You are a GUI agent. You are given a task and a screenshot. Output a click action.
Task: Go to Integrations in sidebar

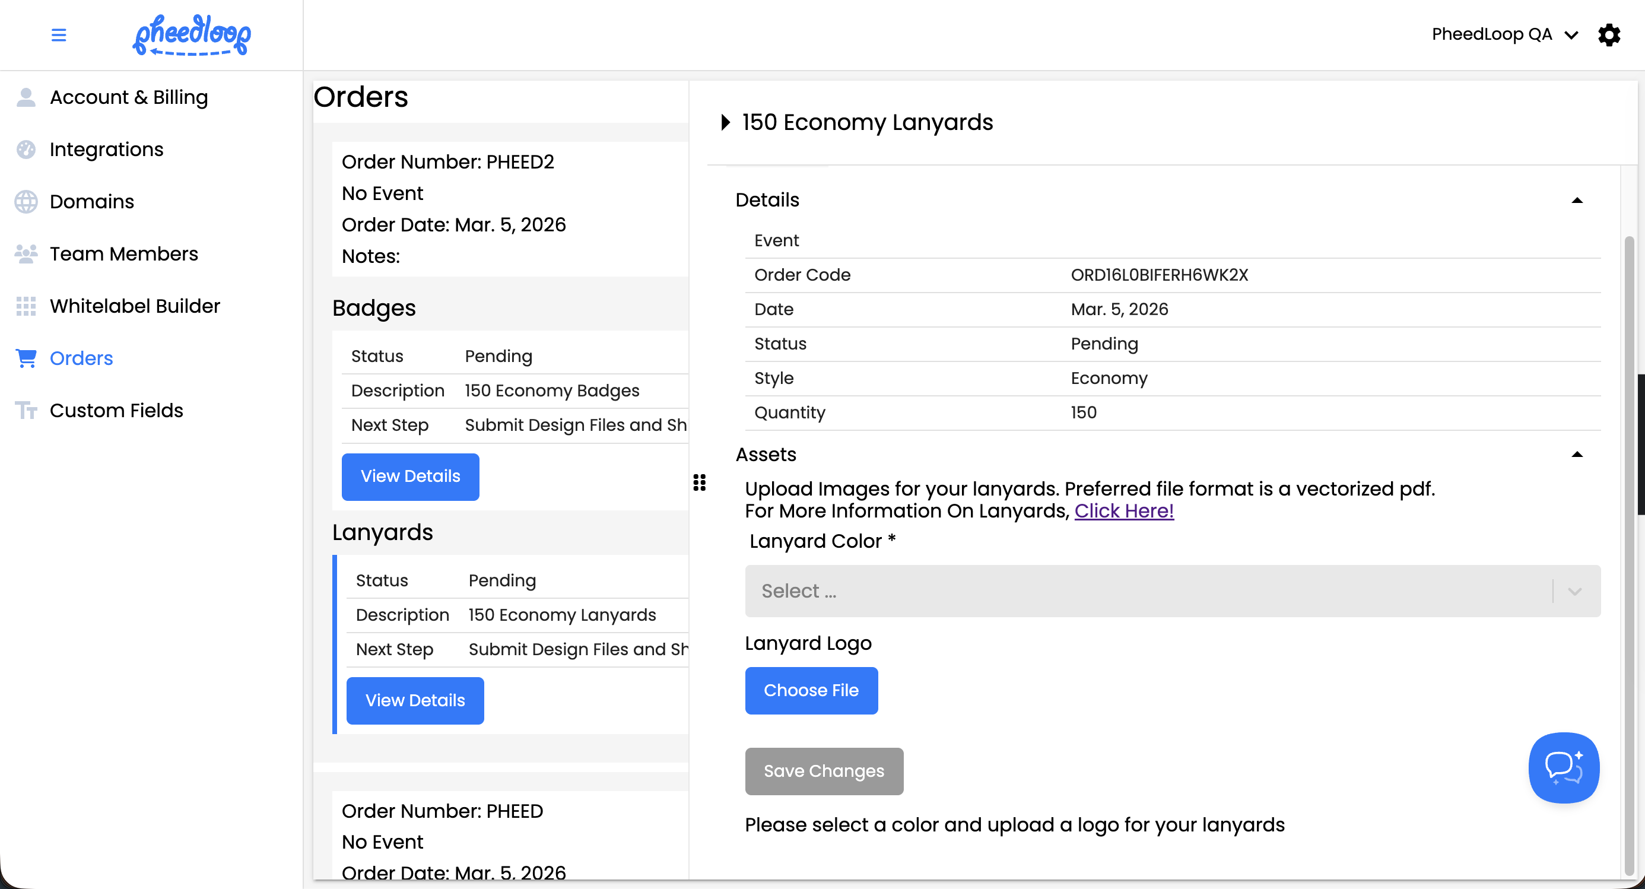pos(107,150)
